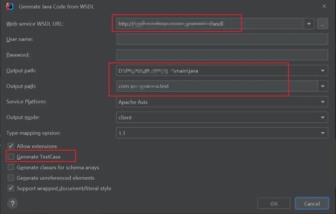The image size is (336, 214).
Task: Click the Password label
Action: 18,55
